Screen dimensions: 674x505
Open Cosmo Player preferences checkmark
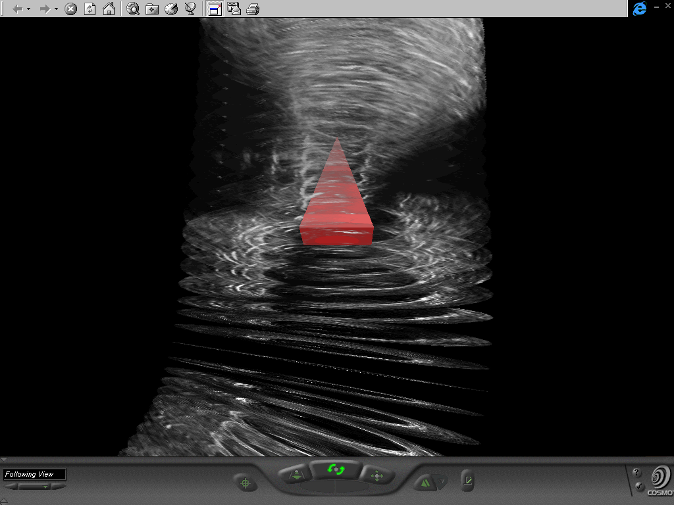coord(640,487)
